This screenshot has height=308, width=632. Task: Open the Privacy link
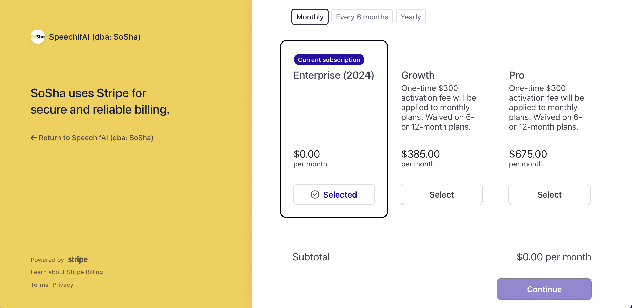[x=63, y=285]
